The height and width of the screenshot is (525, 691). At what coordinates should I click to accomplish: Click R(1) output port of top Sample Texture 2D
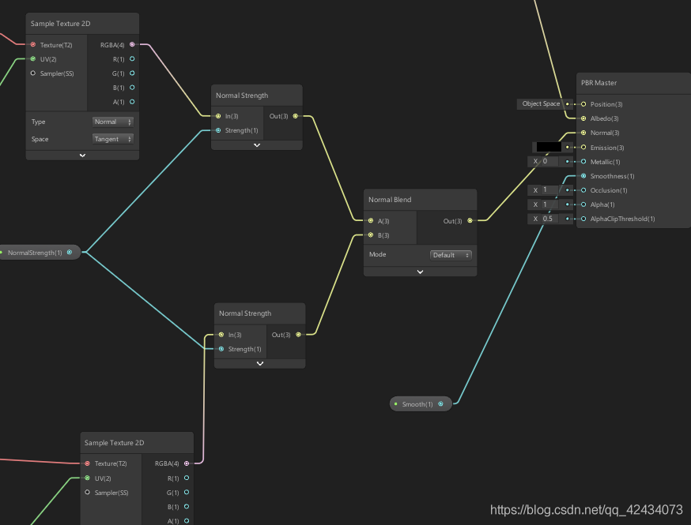point(132,59)
